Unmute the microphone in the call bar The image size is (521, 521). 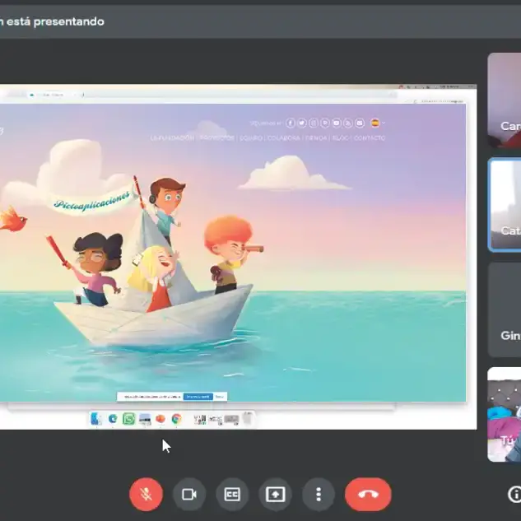[x=147, y=494]
